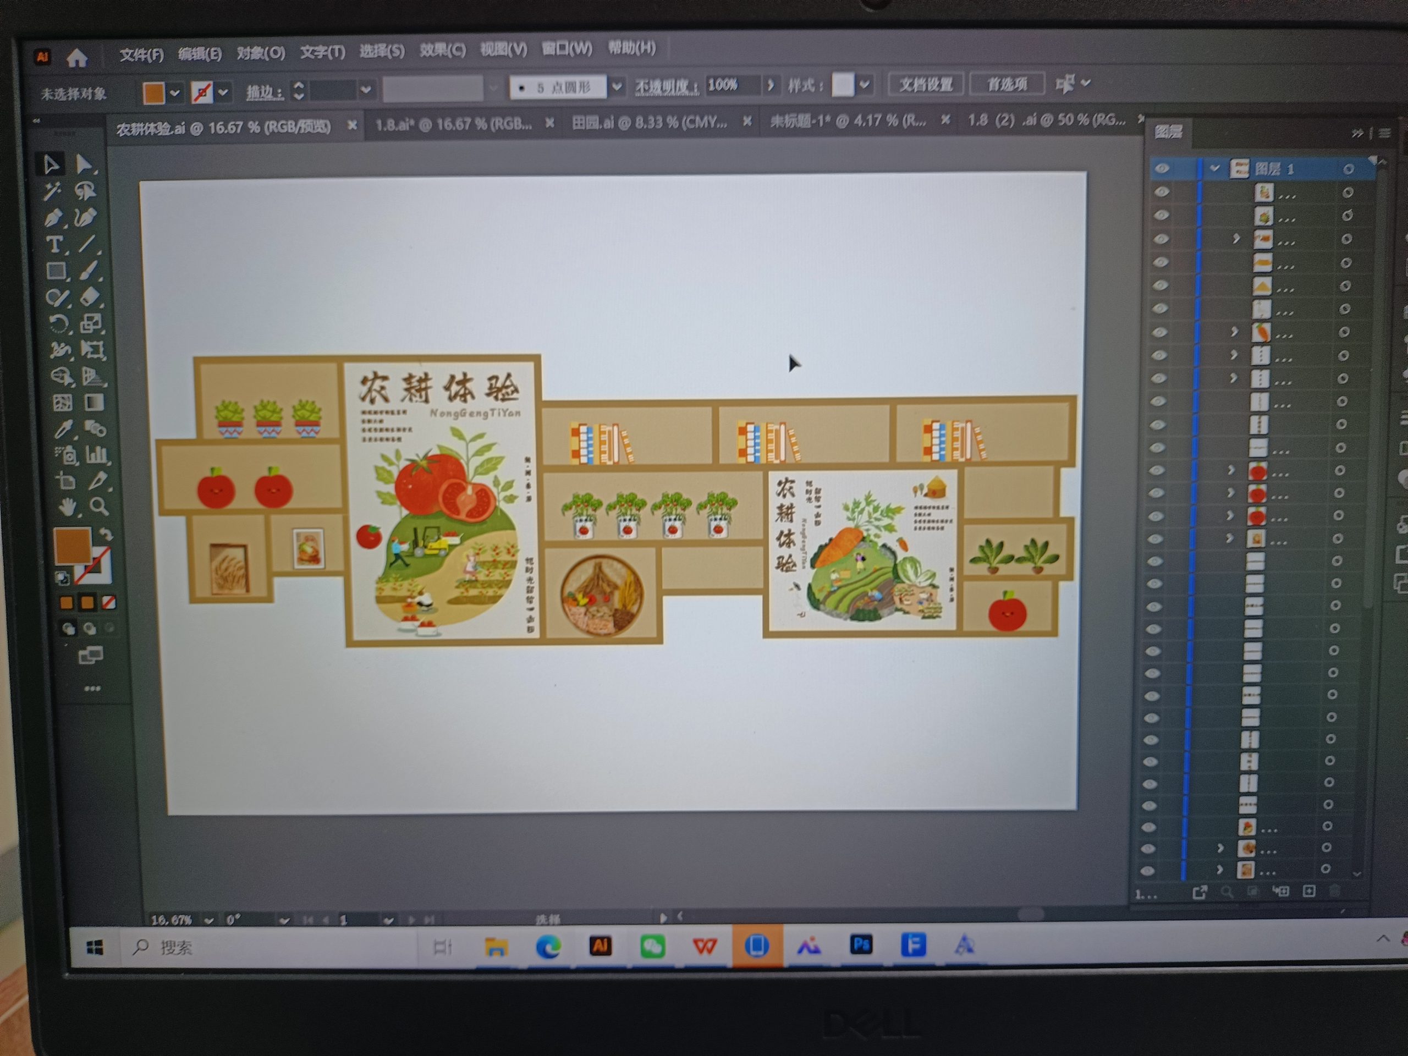This screenshot has height=1056, width=1408.
Task: Select the Rectangle tool
Action: click(x=56, y=271)
